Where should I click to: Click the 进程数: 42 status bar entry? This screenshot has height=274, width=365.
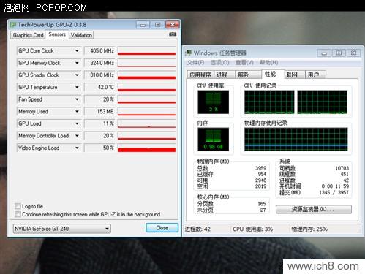coord(197,229)
